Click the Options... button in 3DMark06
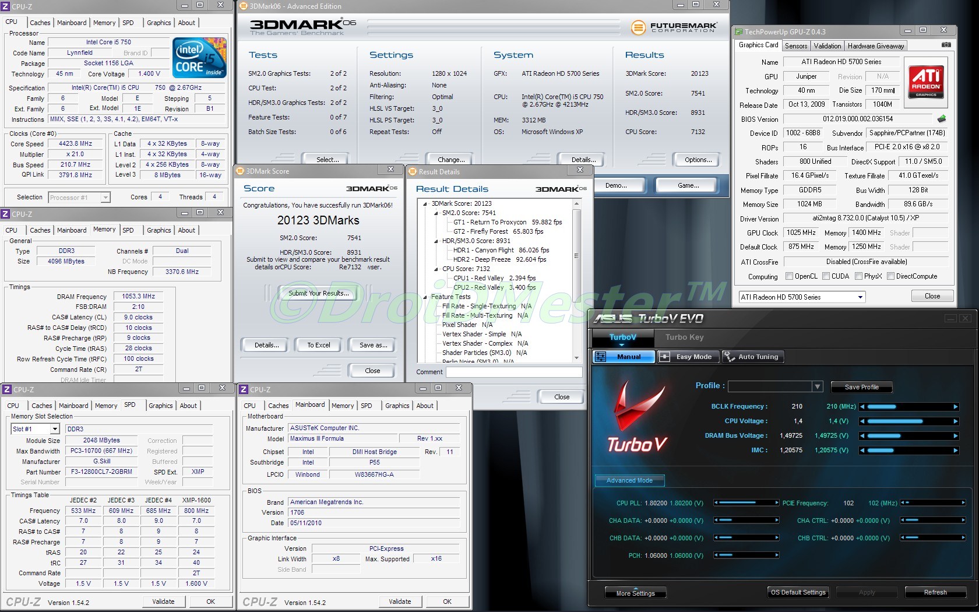The image size is (979, 612). [698, 159]
